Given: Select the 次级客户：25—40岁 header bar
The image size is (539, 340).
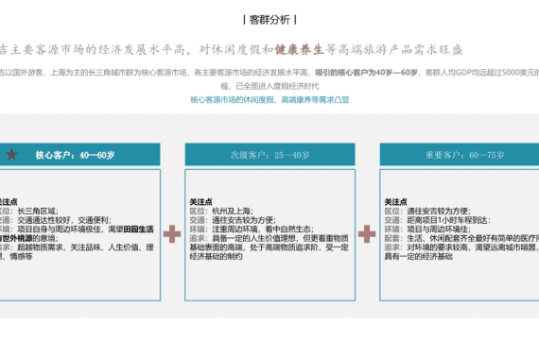Looking at the screenshot, I should (x=269, y=155).
